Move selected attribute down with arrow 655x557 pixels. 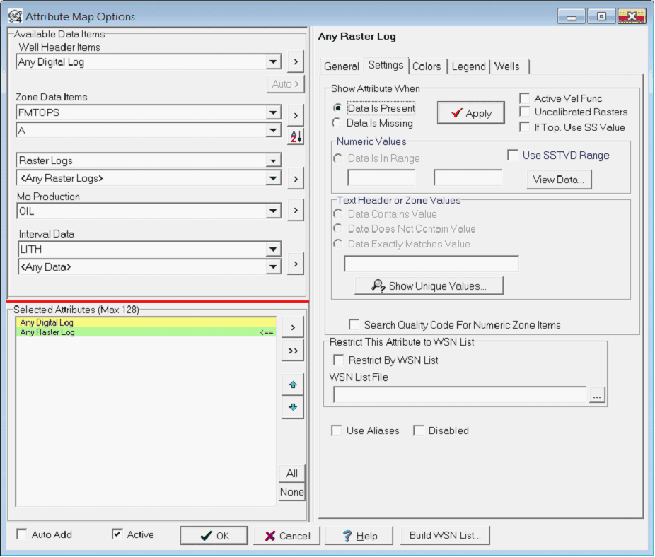coord(292,408)
